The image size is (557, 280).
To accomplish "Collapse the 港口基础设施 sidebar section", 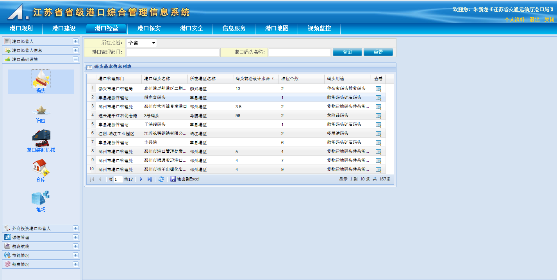I will click(x=75, y=59).
